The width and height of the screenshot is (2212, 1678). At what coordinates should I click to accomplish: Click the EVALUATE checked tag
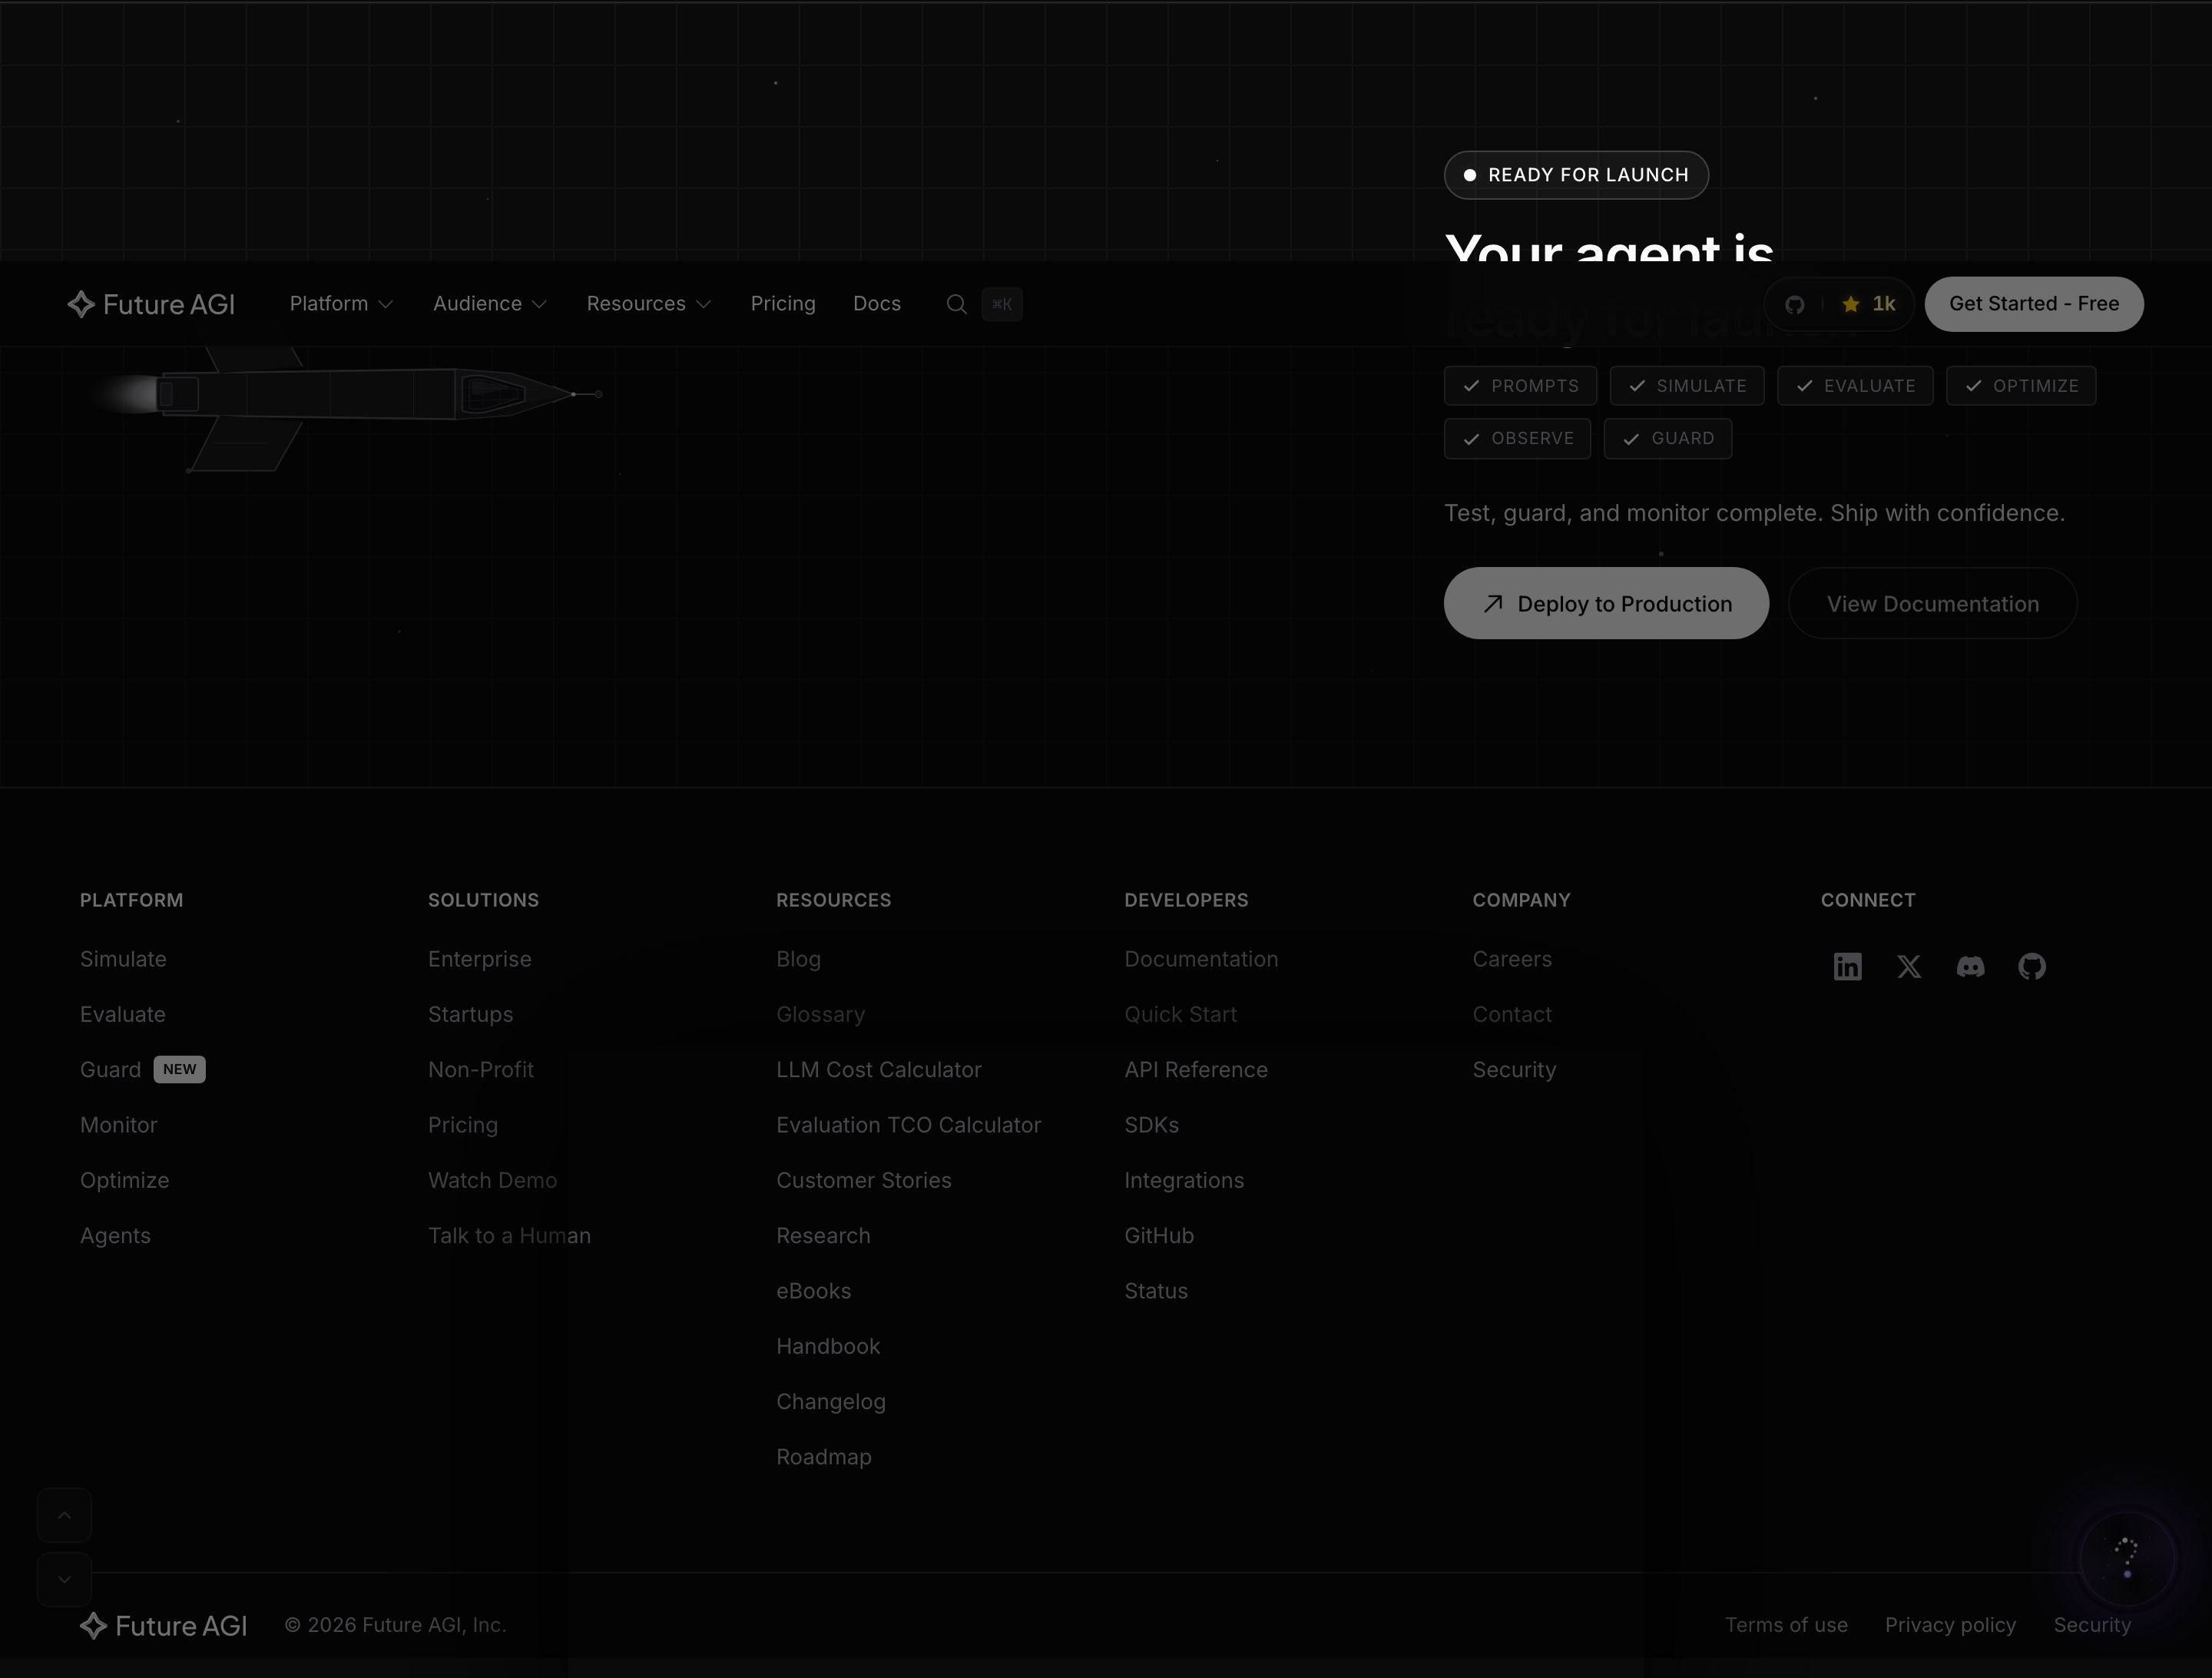tap(1855, 386)
